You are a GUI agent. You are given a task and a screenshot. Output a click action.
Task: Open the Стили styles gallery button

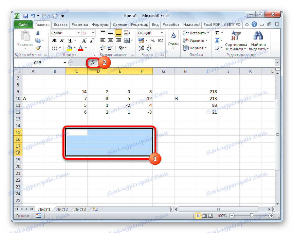coord(173,40)
